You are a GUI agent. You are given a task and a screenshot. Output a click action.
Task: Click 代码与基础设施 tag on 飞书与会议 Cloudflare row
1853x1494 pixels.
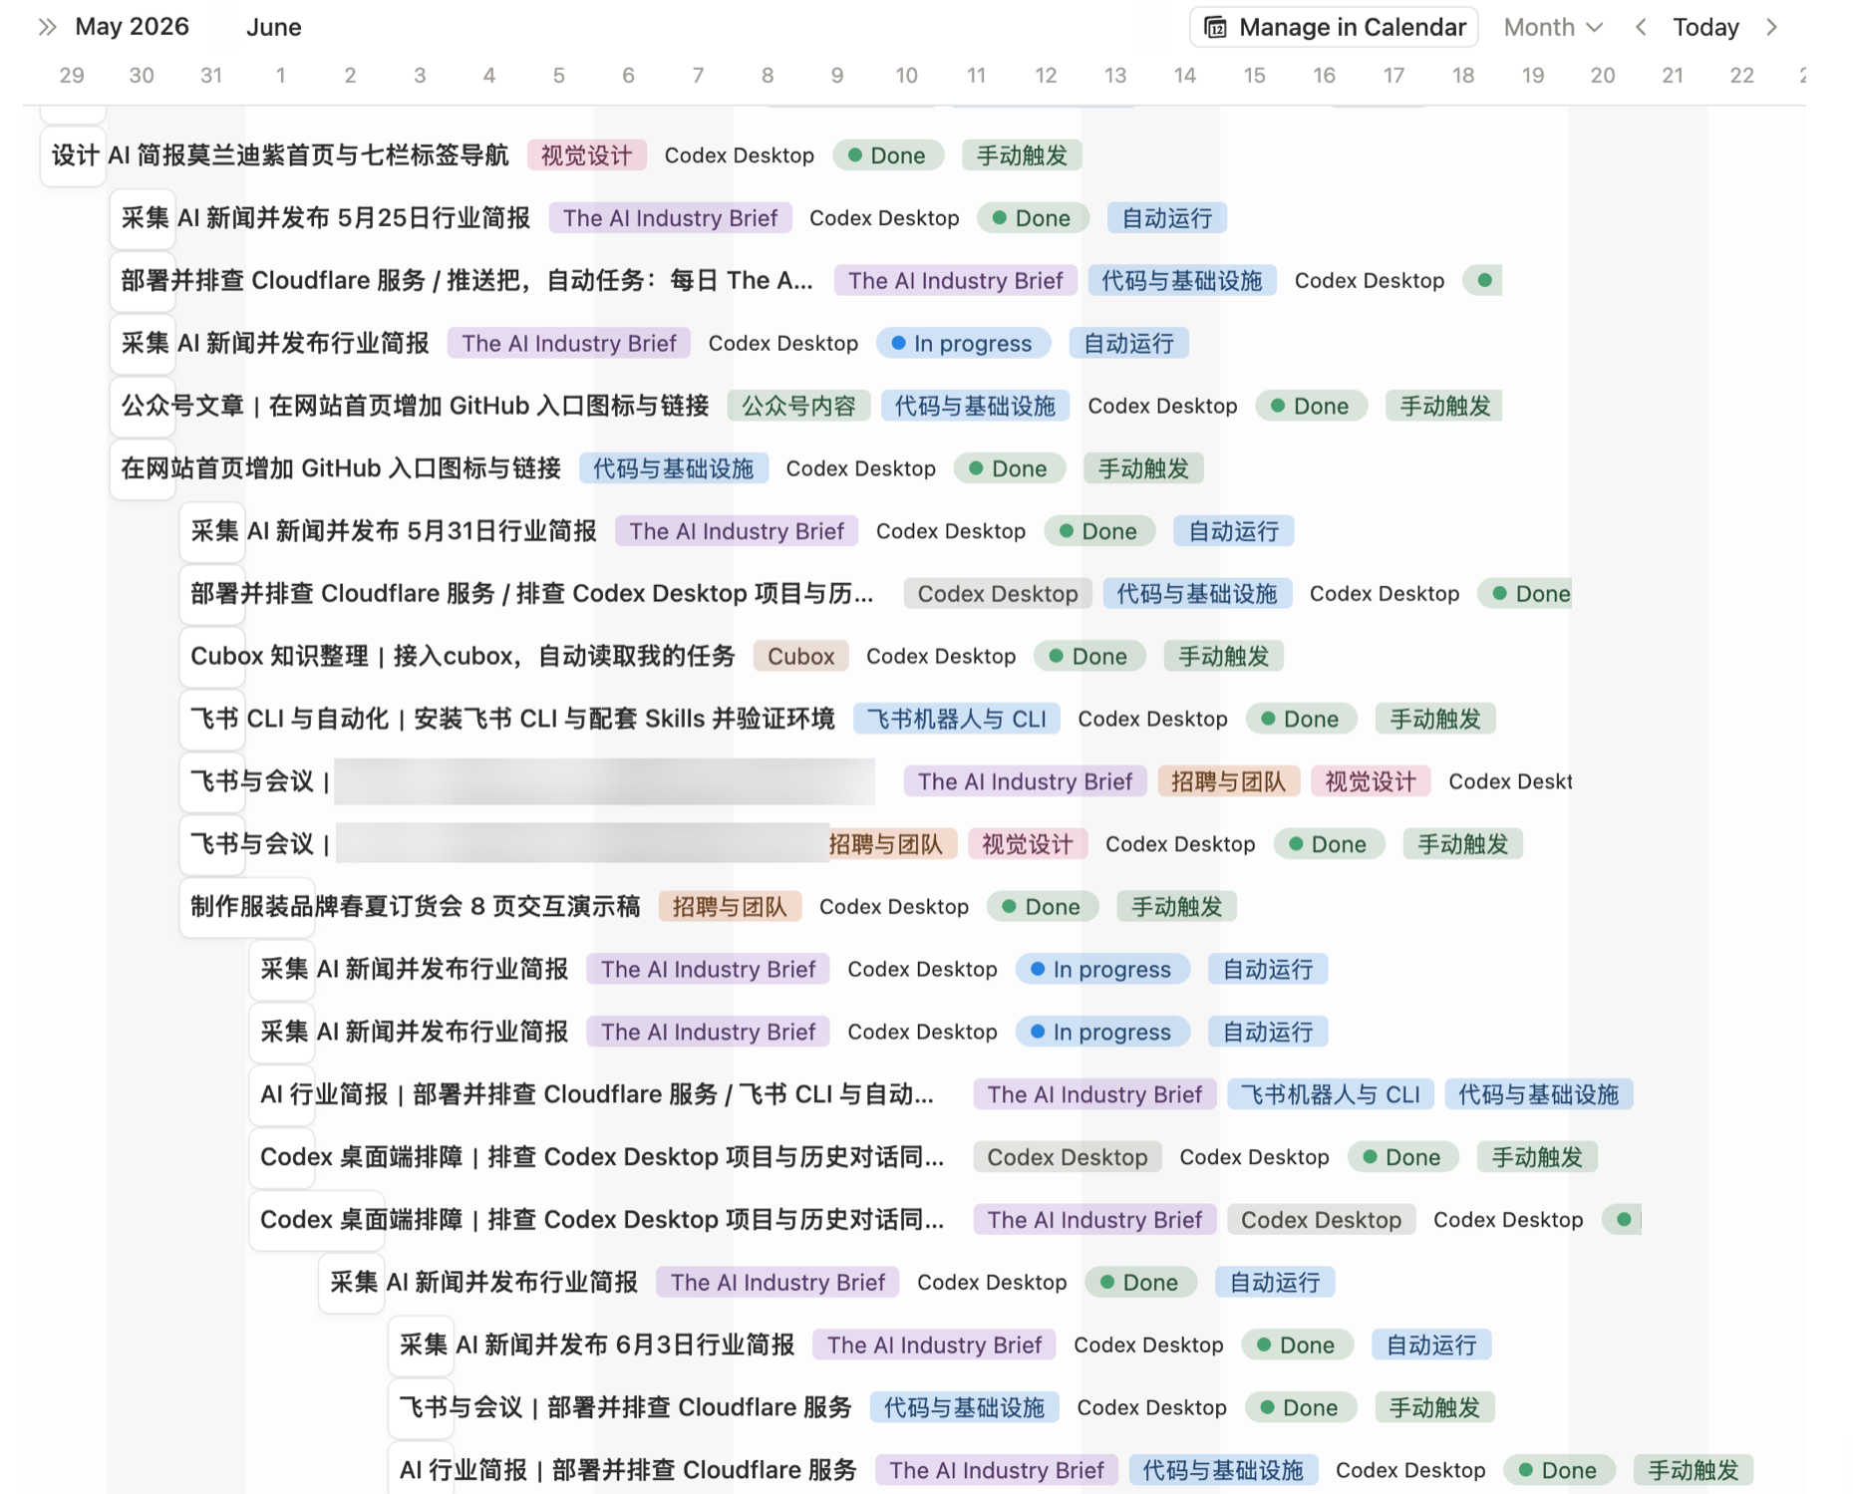pos(964,1407)
